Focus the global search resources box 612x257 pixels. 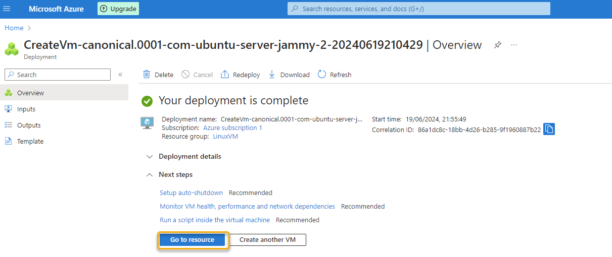[418, 9]
